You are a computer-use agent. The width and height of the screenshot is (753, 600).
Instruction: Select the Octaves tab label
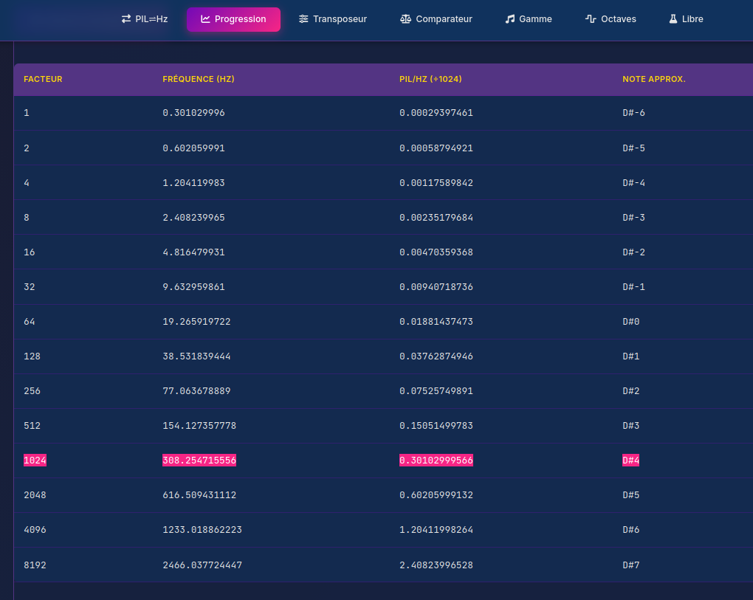click(x=619, y=19)
